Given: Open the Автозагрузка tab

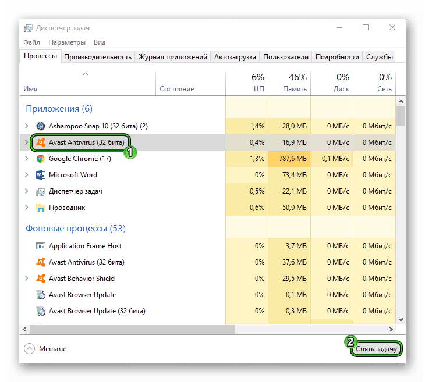Looking at the screenshot, I should coord(235,57).
